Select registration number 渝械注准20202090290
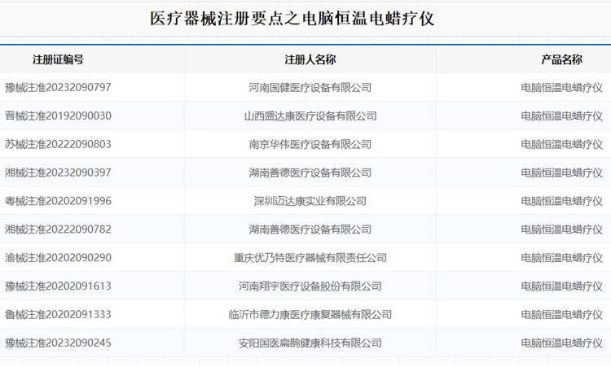Image resolution: width=611 pixels, height=367 pixels. (x=58, y=258)
